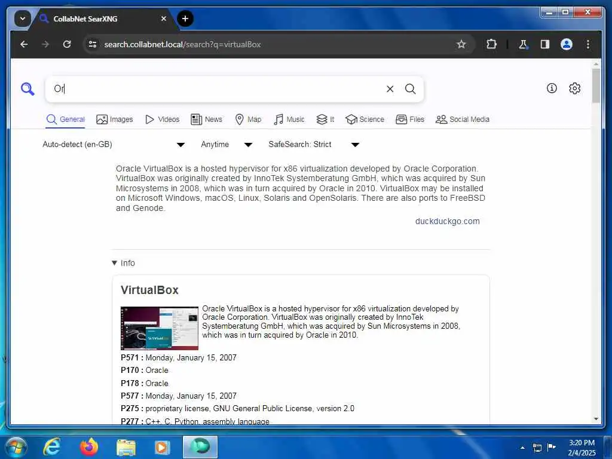Launch Internet Explorer from the taskbar
Image resolution: width=612 pixels, height=459 pixels.
click(x=51, y=447)
